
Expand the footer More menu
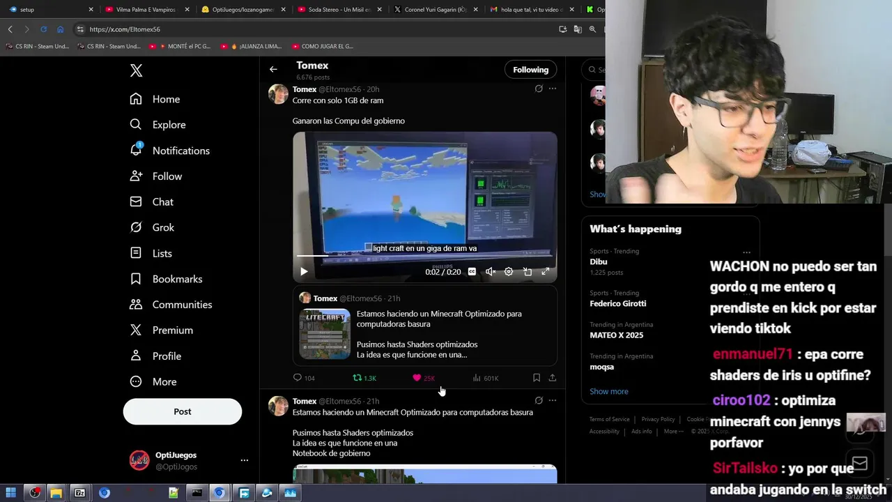coord(674,432)
